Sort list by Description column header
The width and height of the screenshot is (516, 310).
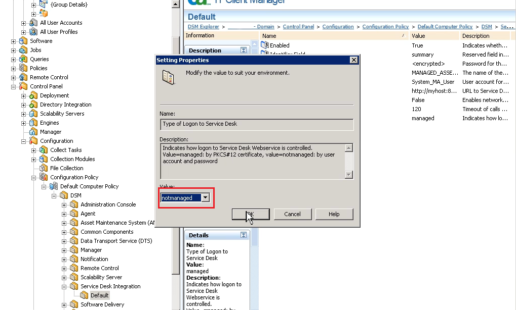point(485,36)
